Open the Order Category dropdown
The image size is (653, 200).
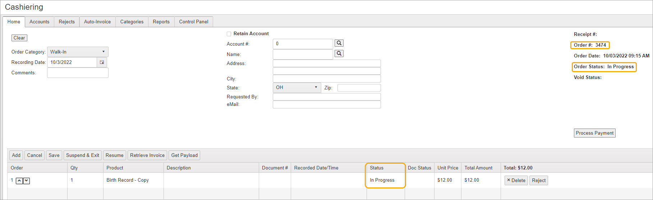[78, 52]
